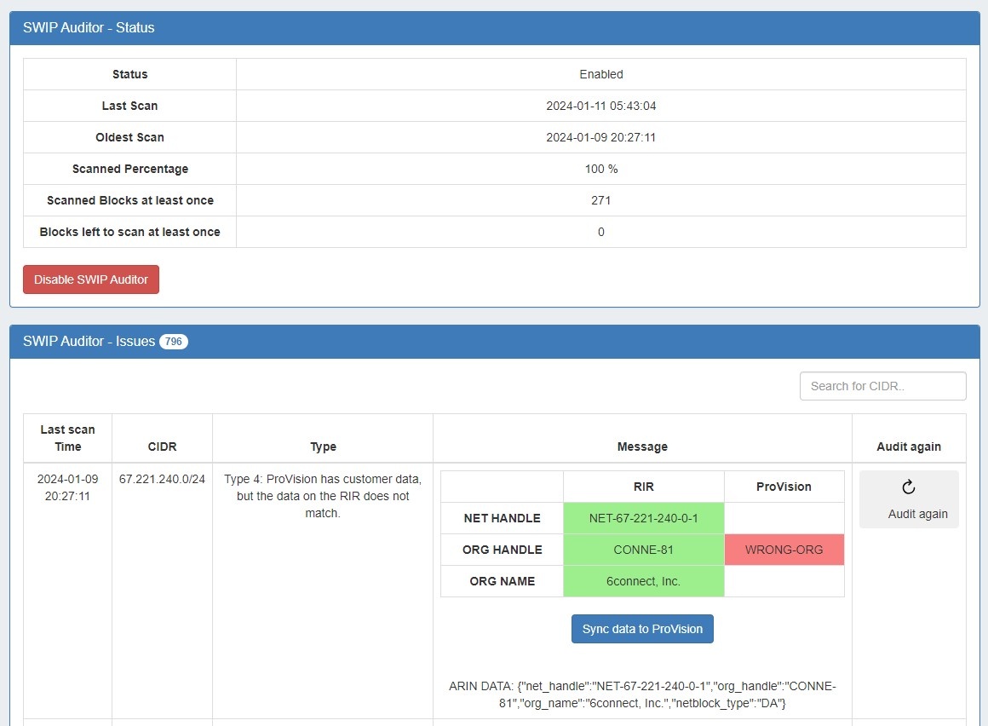Click the Last Scan timestamp value
The width and height of the screenshot is (988, 726).
tap(600, 107)
